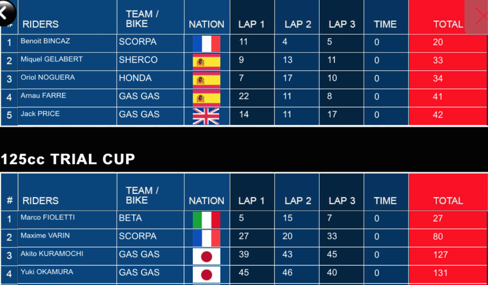Screen dimensions: 488x285
Task: Click Jack PRICE total score 42
Action: (x=438, y=115)
